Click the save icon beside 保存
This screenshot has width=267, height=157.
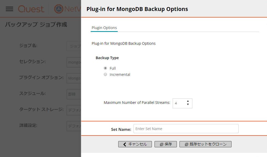(161, 144)
